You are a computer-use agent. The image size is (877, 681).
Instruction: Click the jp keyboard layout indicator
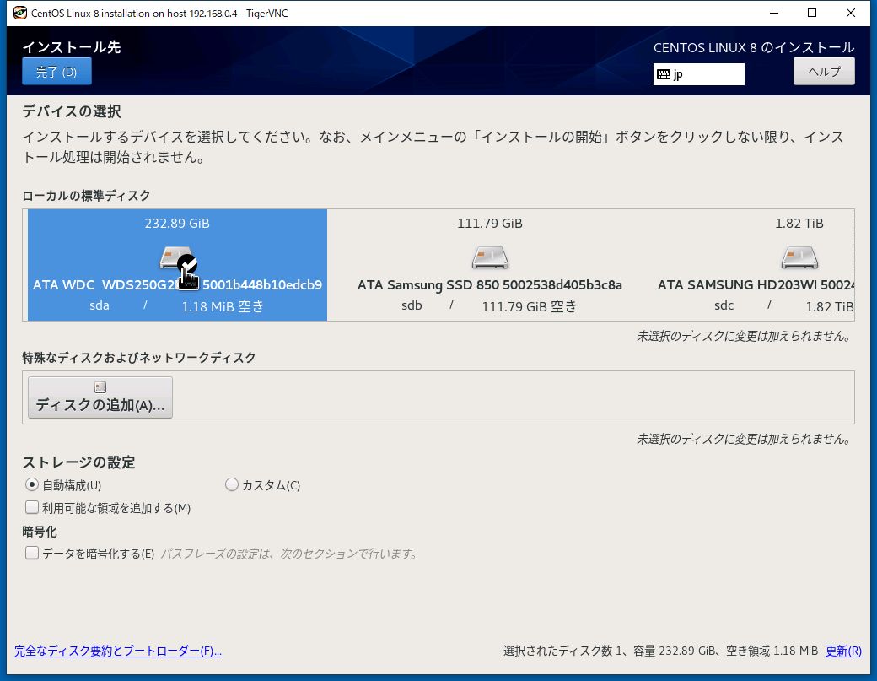pyautogui.click(x=698, y=74)
